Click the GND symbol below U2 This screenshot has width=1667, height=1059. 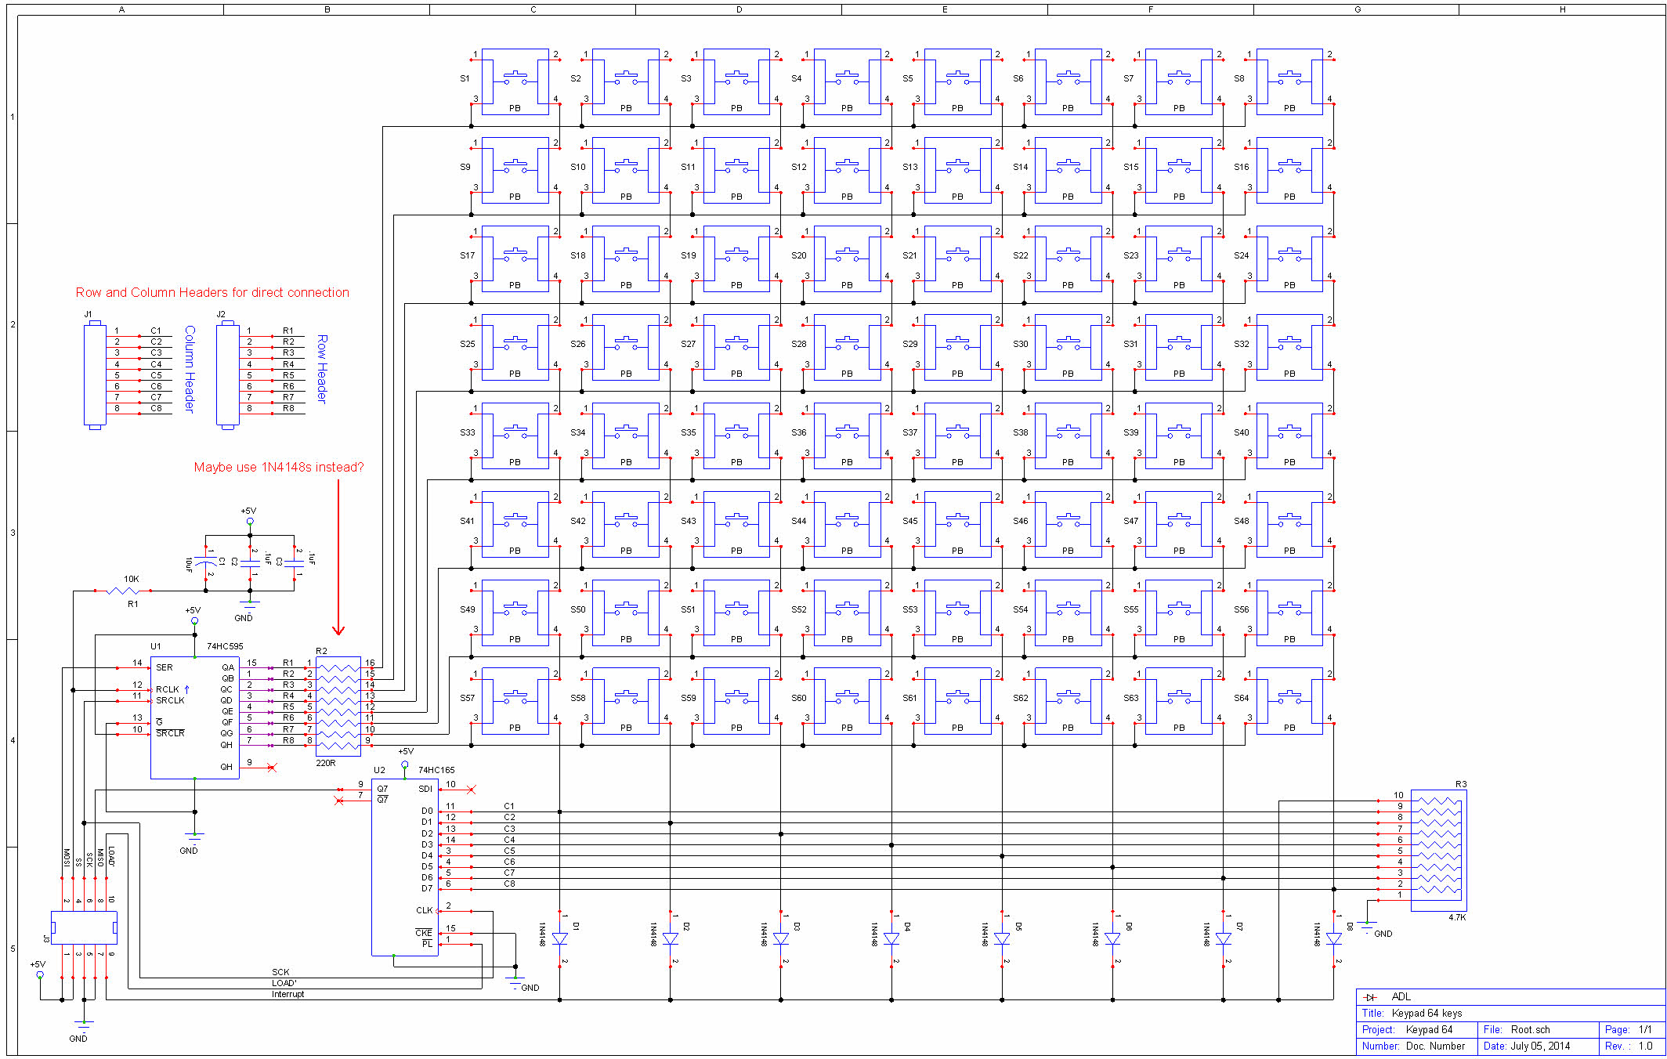pos(515,978)
